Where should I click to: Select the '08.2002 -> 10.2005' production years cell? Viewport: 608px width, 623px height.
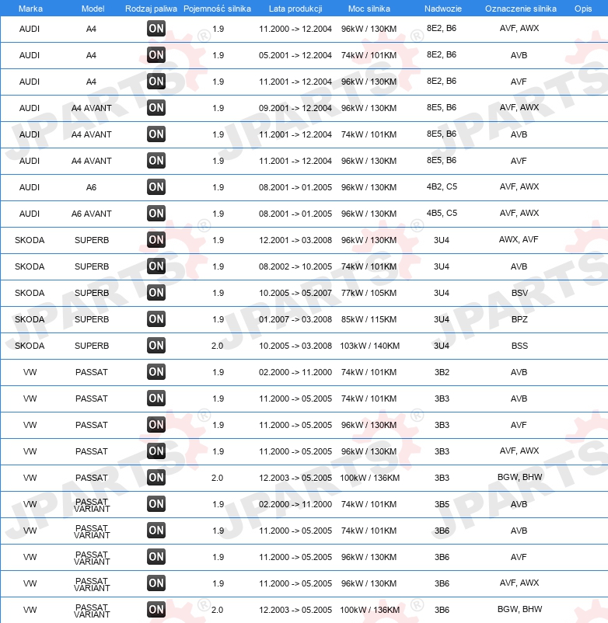click(x=295, y=266)
